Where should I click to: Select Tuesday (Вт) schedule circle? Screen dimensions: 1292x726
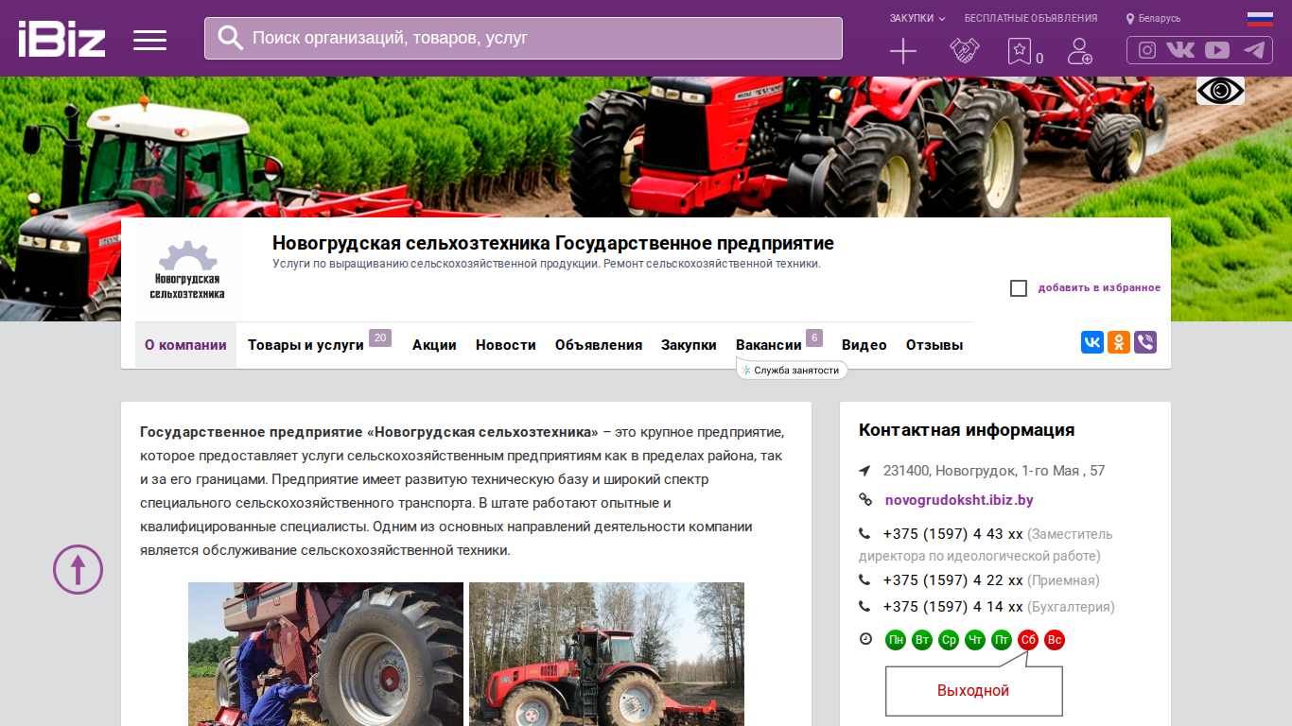click(x=922, y=640)
